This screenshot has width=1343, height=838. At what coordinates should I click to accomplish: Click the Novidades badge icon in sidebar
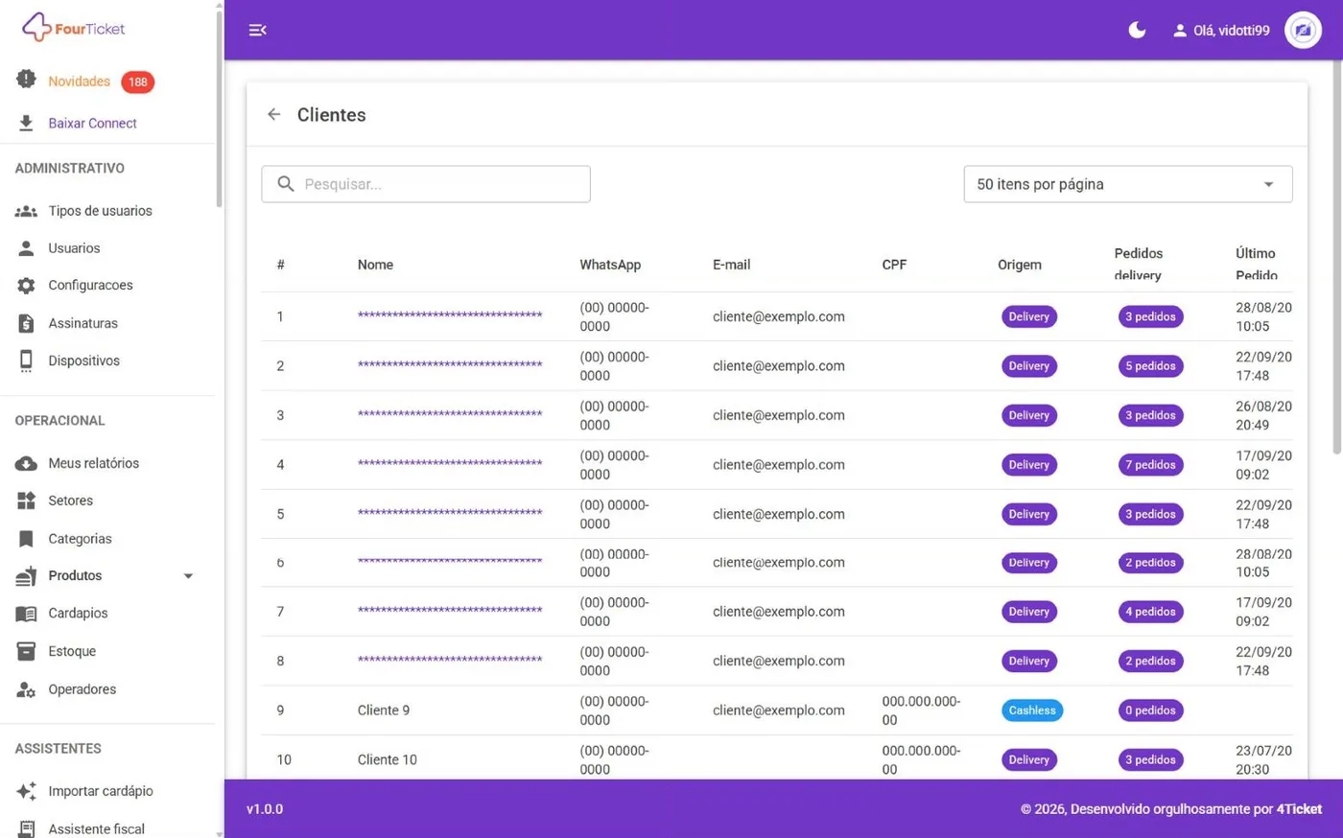pos(26,80)
